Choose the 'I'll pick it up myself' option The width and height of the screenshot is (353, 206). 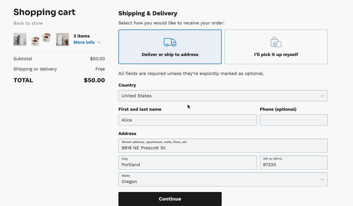[276, 47]
